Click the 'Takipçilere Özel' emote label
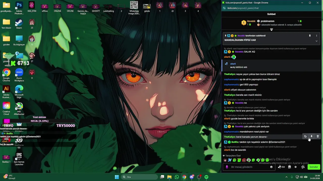This screenshot has height=181, width=323. click(x=233, y=156)
